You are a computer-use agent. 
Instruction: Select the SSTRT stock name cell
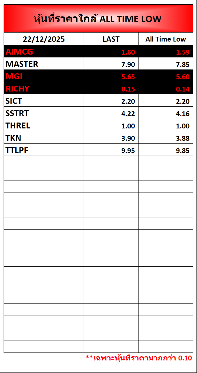pyautogui.click(x=17, y=113)
